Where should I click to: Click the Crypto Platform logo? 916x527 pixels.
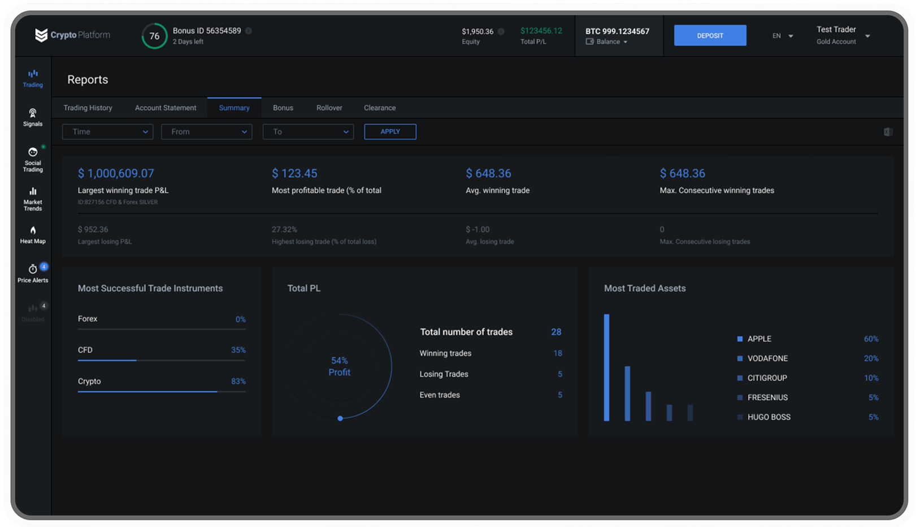72,35
